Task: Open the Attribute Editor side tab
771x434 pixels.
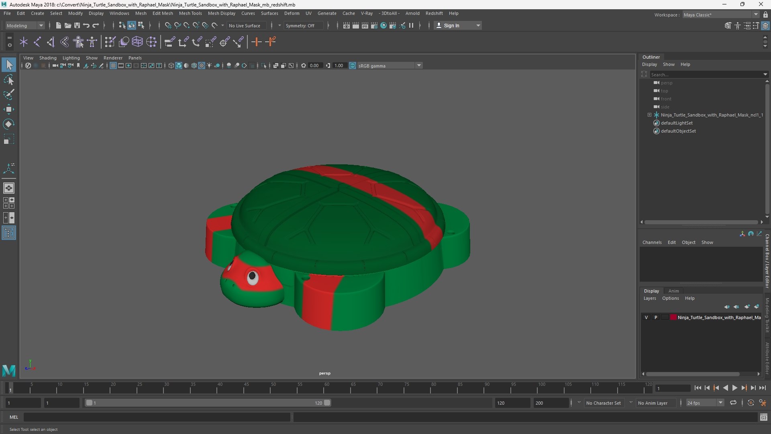Action: tap(767, 358)
